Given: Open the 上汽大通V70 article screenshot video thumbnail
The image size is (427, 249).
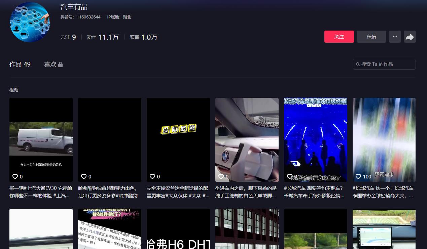Looking at the screenshot, I should click(110, 229).
